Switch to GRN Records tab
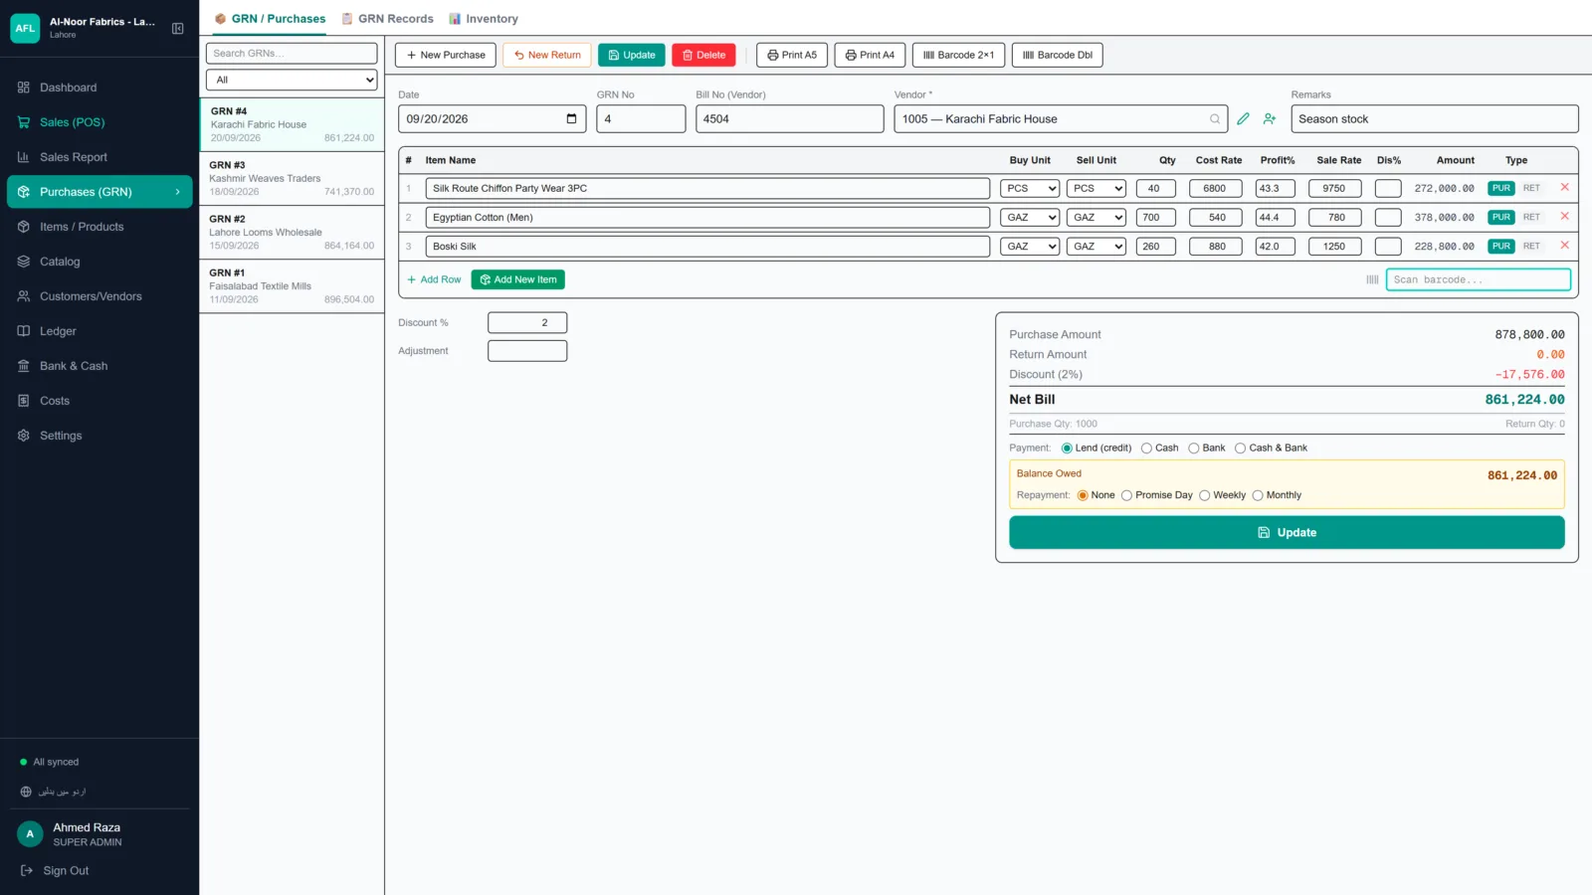The image size is (1592, 895). click(x=387, y=19)
